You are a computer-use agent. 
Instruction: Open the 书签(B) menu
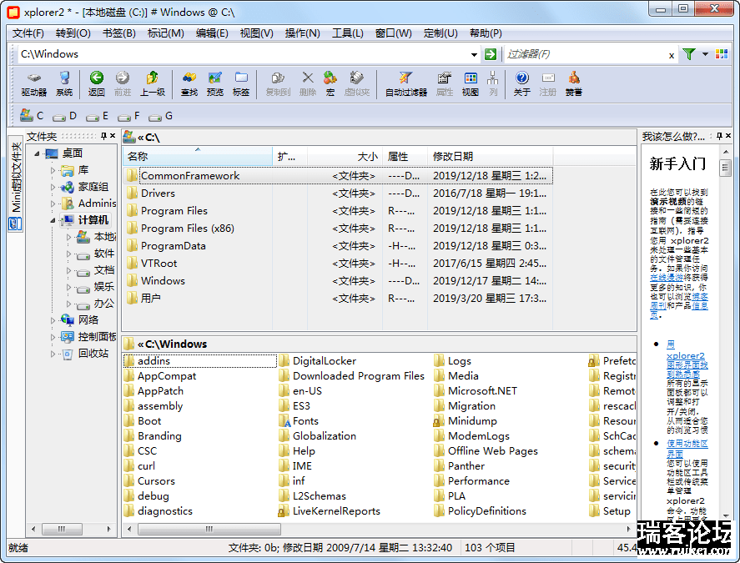[x=119, y=33]
